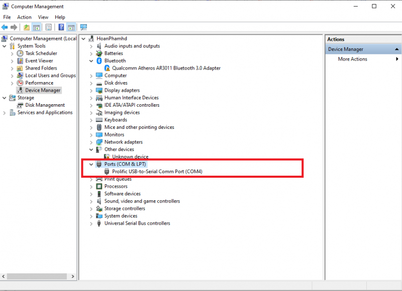Click the Performance icon in the left tree
402x291 pixels.
click(20, 83)
